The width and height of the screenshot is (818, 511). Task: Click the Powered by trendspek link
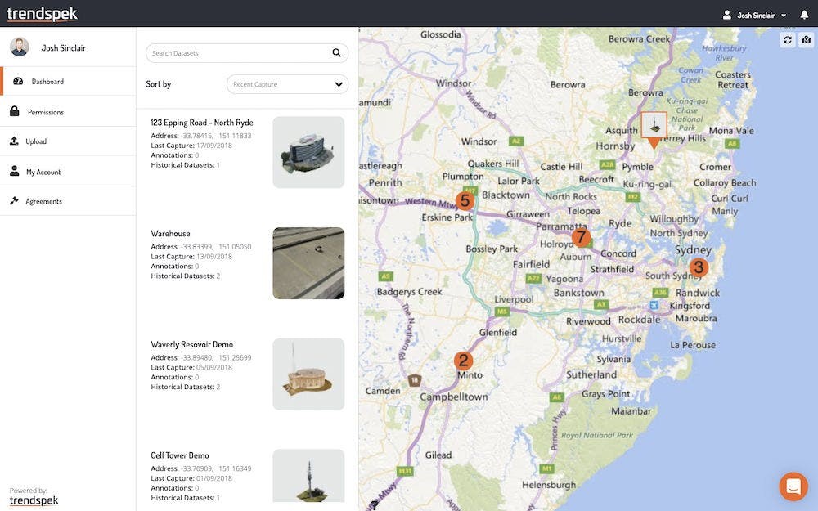[x=33, y=499]
